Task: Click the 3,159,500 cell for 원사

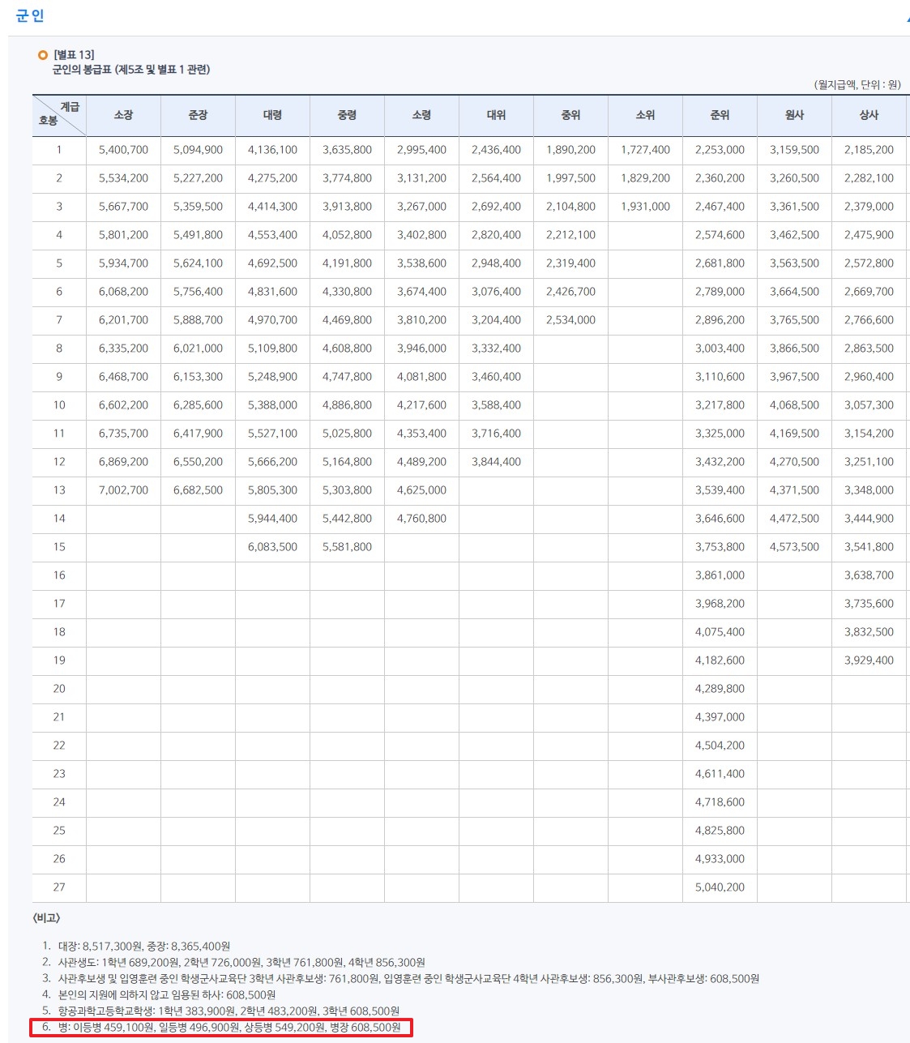Action: coord(794,150)
